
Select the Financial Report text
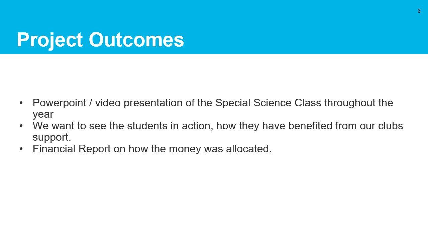tap(72, 149)
